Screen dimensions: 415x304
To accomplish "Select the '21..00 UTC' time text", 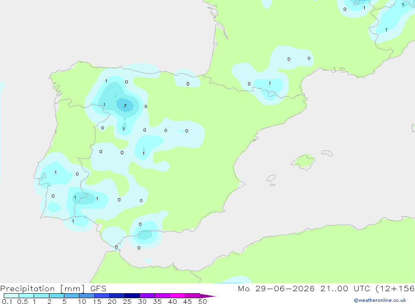I will tap(345, 289).
